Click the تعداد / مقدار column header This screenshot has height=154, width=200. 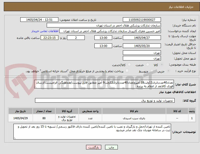(44, 111)
